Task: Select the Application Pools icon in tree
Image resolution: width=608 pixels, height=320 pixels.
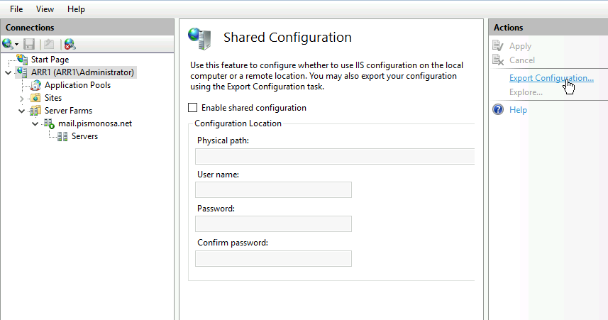Action: pos(35,85)
